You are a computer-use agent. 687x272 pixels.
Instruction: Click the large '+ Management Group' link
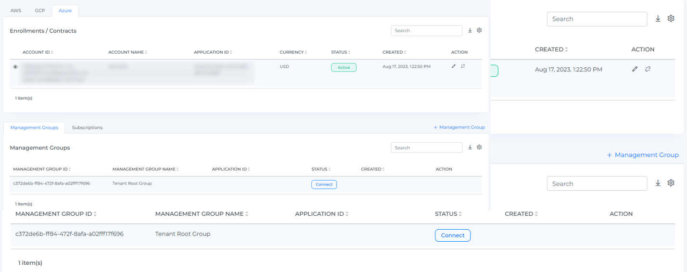643,155
